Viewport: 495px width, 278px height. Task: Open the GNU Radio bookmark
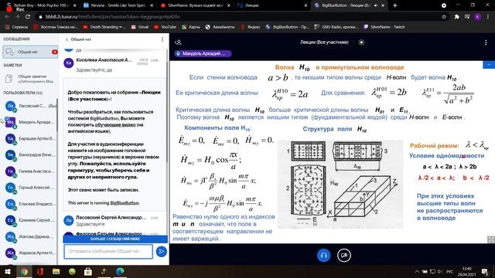(x=336, y=27)
